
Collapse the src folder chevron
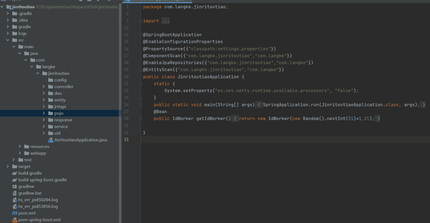tap(8, 40)
